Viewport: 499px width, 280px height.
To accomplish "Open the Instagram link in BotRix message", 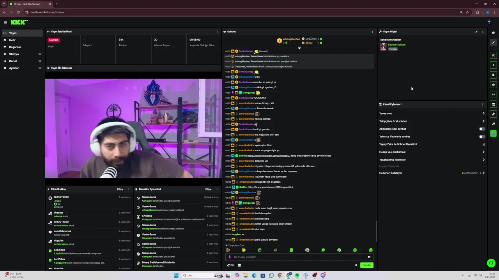I will (x=269, y=156).
